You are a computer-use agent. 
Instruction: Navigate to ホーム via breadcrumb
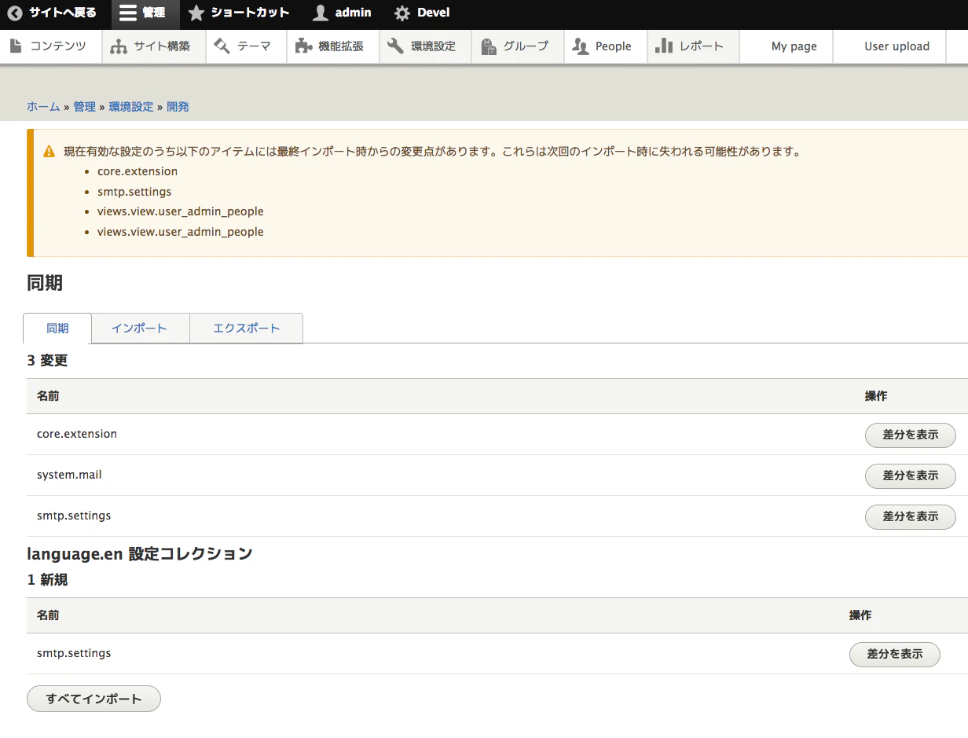point(42,106)
